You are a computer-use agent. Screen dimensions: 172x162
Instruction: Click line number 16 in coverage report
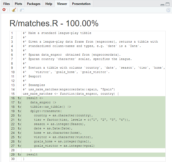tap(12, 98)
